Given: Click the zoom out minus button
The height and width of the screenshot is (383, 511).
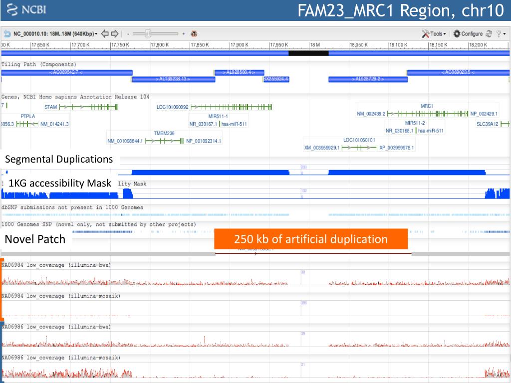Looking at the screenshot, I should tap(128, 34).
